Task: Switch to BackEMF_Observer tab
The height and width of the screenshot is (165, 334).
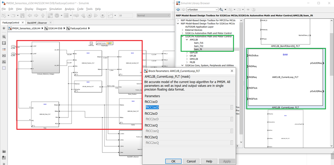Action: [x=37, y=23]
